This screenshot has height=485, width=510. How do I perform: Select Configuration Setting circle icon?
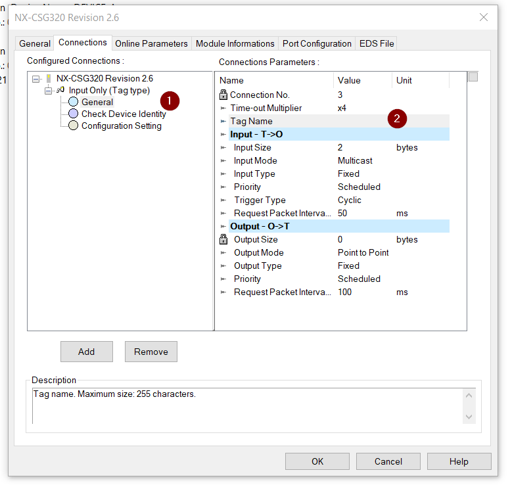pos(73,126)
